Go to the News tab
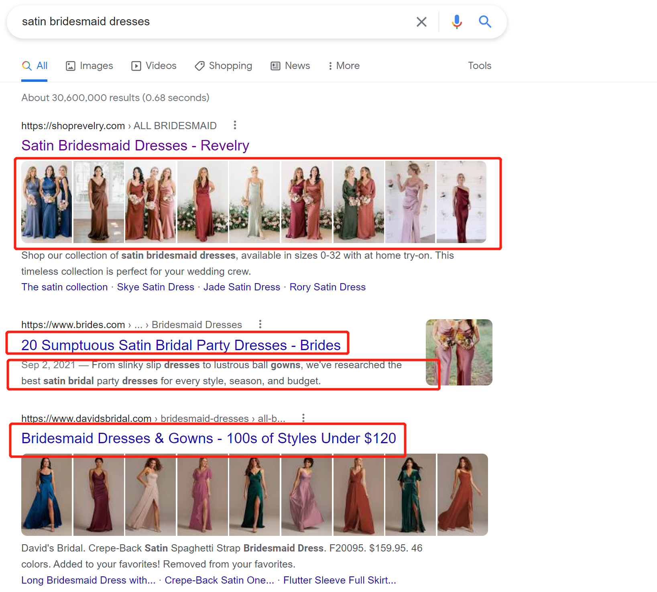 [291, 66]
